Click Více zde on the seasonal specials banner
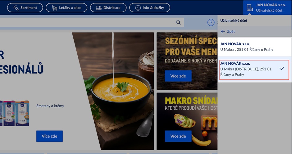 178,76
